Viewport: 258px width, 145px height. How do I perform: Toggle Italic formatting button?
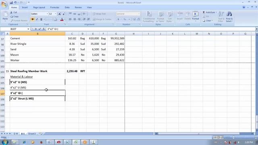37,19
